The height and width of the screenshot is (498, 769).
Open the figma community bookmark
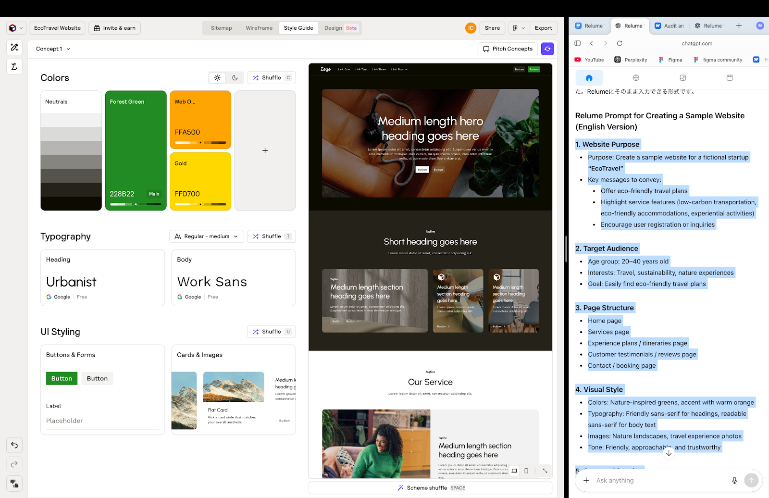tap(718, 60)
